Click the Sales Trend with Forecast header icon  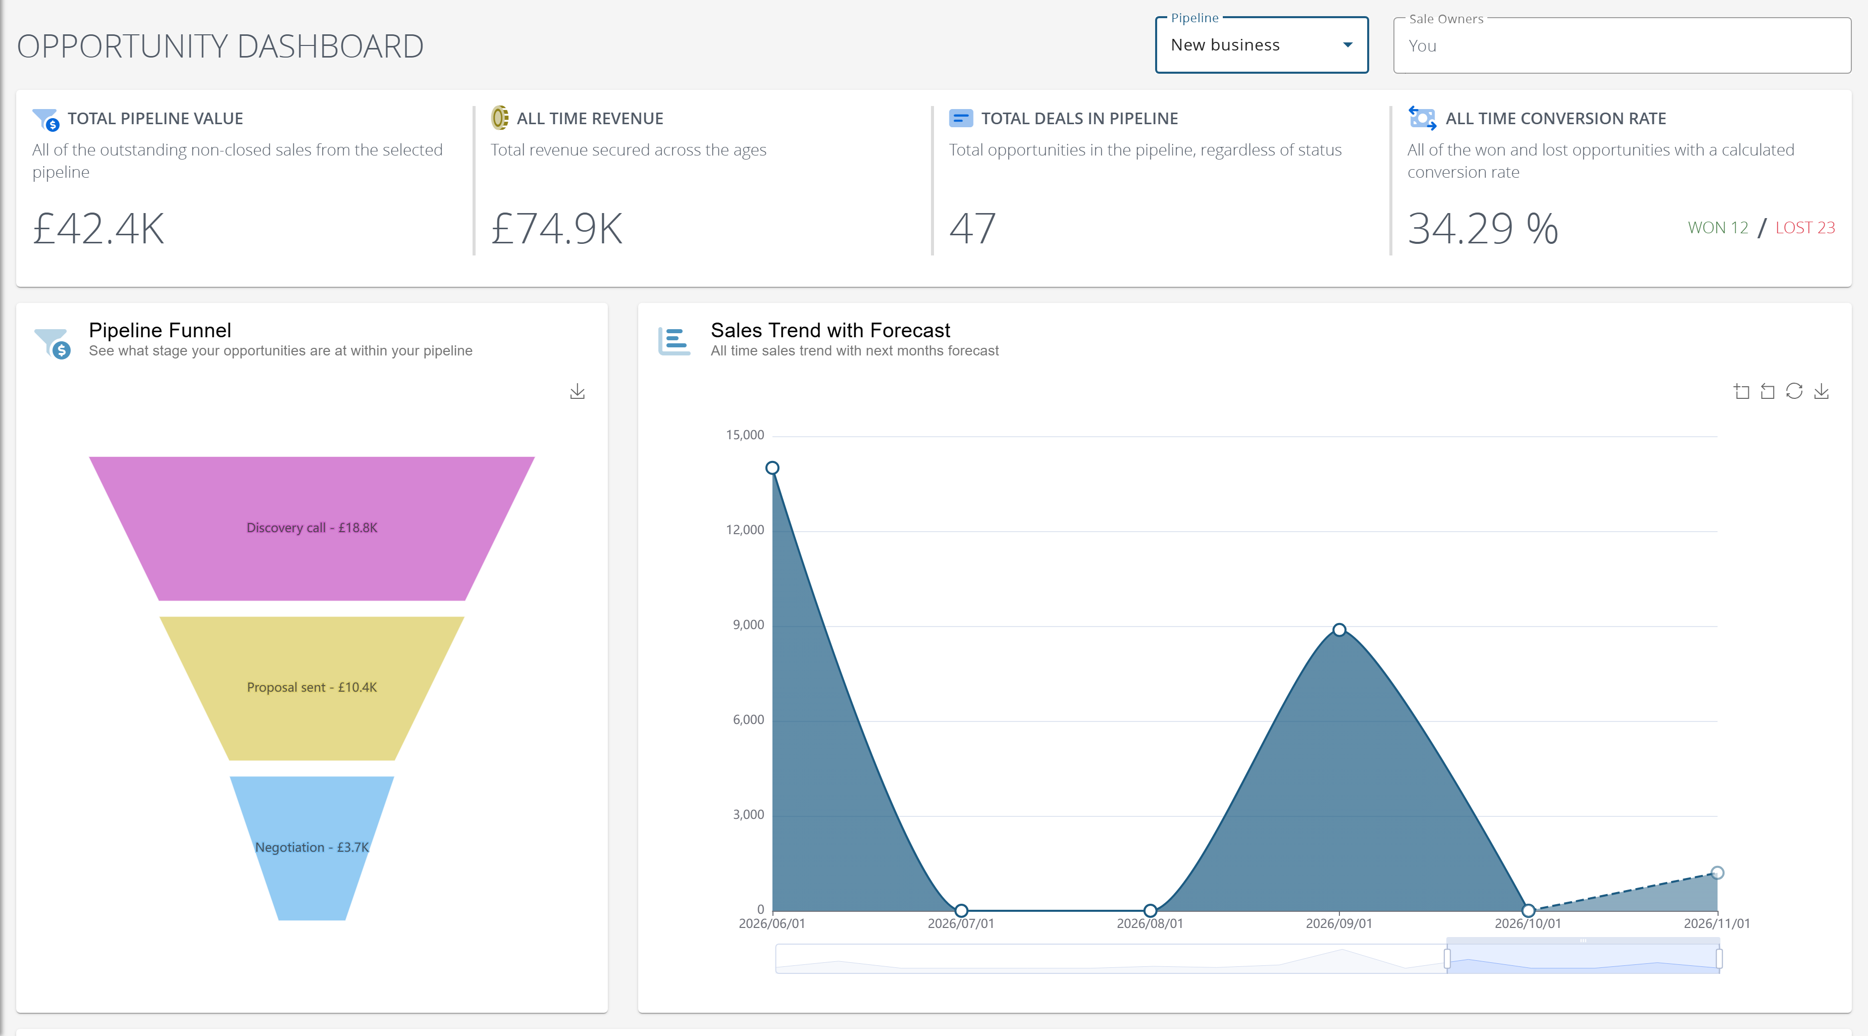click(x=673, y=341)
